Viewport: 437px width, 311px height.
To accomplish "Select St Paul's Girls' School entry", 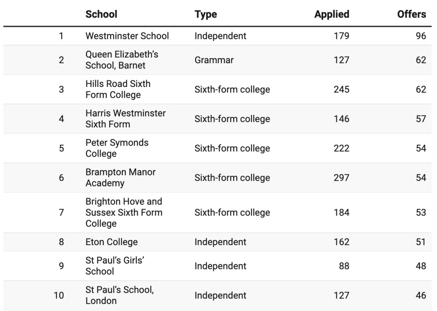I will tap(115, 266).
